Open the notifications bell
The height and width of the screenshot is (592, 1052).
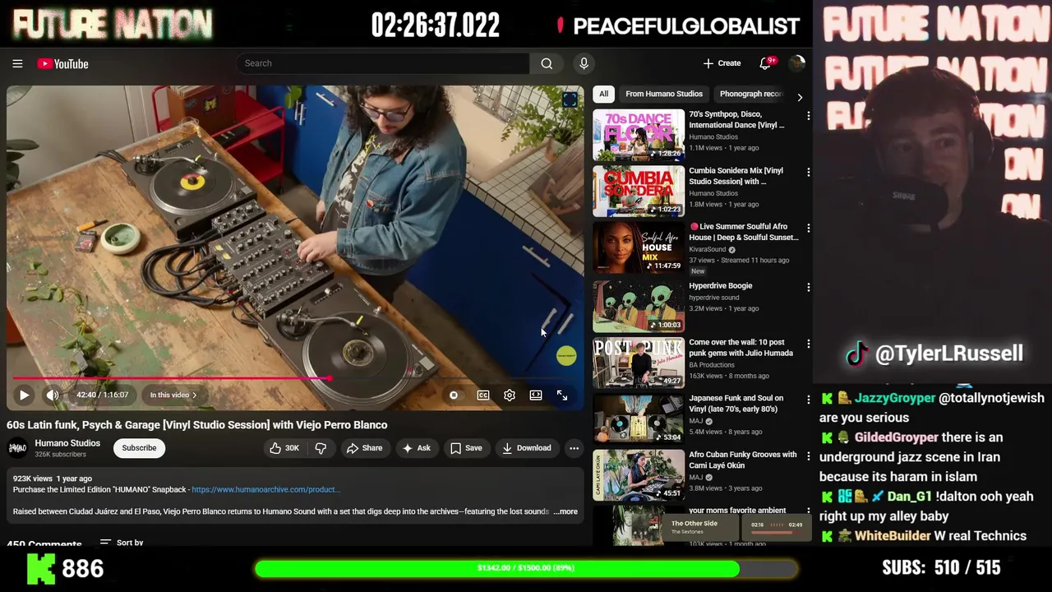pyautogui.click(x=766, y=63)
